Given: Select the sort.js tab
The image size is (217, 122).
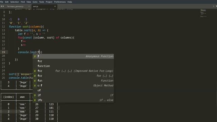Looking at the screenshot, I should [x=36, y=6].
